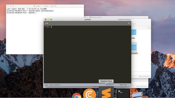Open Tab Size: 4 menu
The image size is (175, 98).
coord(109,85)
